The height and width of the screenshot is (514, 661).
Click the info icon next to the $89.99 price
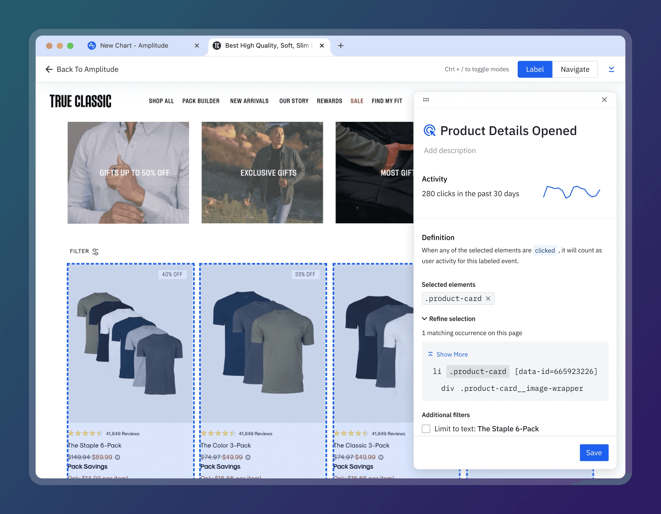point(118,458)
